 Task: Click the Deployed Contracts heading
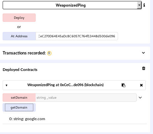point(20,70)
